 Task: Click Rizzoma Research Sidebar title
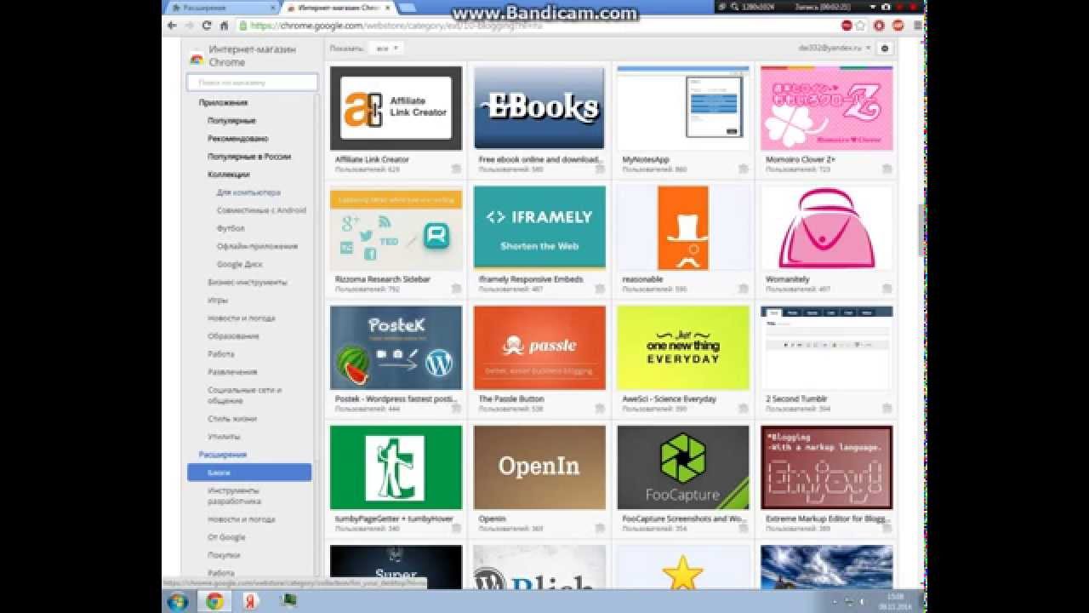pos(383,279)
